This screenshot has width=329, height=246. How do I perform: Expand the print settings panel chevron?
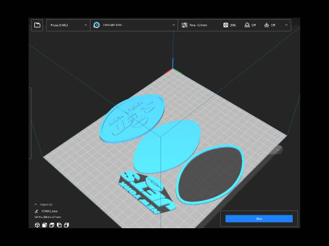click(287, 25)
